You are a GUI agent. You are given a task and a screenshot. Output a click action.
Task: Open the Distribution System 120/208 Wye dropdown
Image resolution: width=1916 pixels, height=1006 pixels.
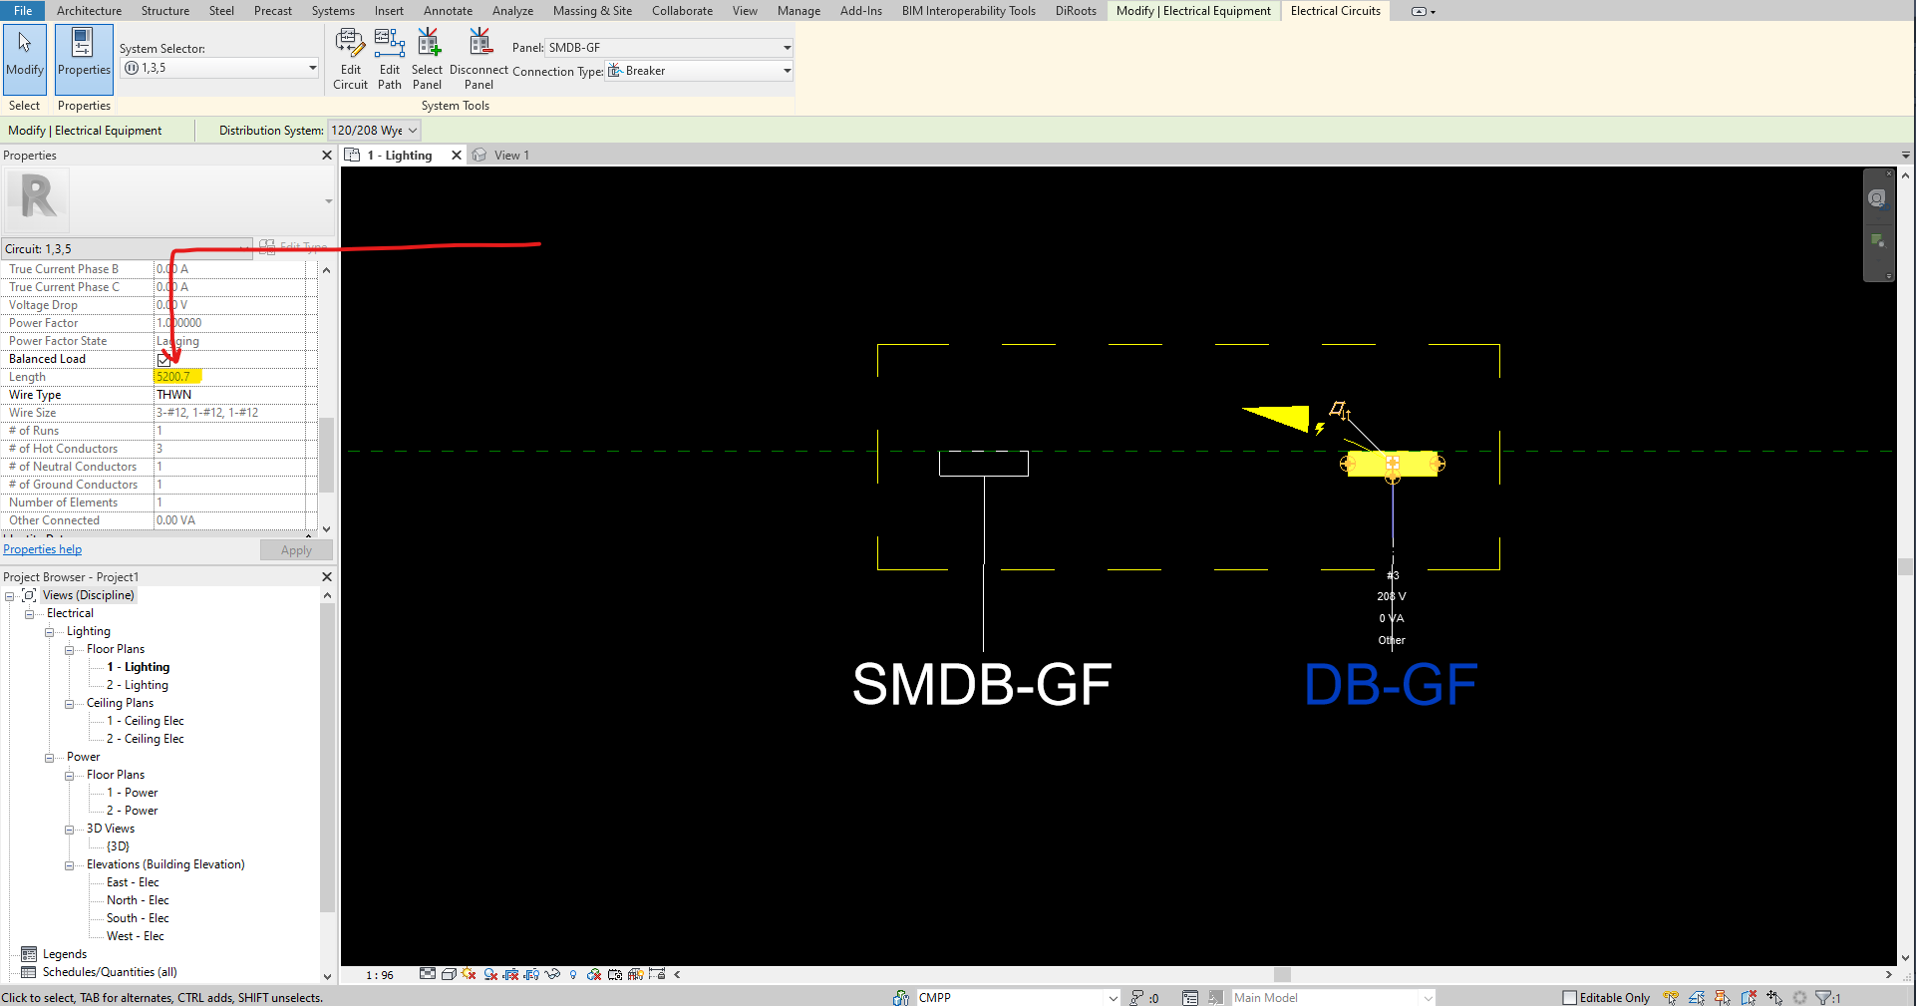(x=374, y=130)
